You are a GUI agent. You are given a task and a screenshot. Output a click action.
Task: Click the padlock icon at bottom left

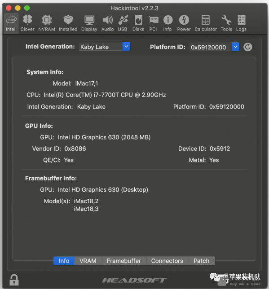tap(14, 280)
